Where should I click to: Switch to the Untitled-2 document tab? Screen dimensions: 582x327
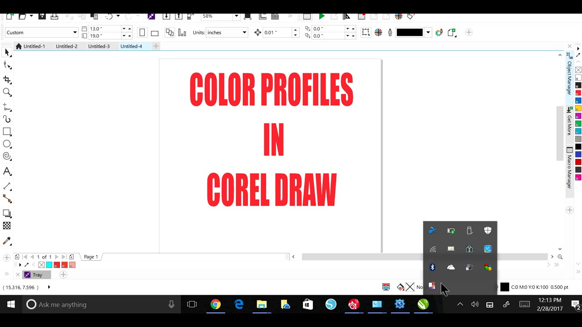[x=66, y=46]
